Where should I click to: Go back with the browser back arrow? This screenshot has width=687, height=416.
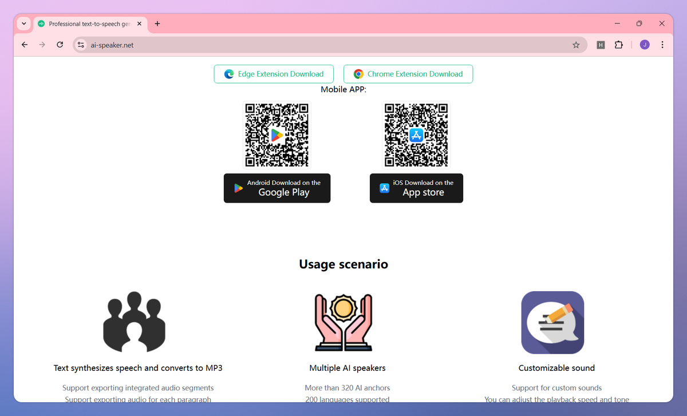[24, 45]
